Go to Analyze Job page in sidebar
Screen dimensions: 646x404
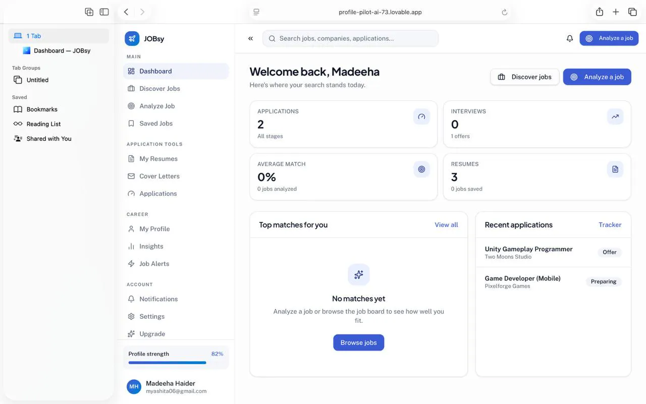[176, 106]
